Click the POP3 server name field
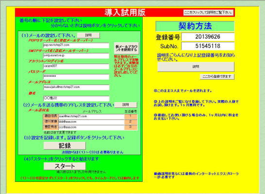The width and height of the screenshot is (265, 194). [76, 45]
